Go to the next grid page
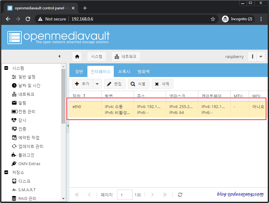 152,195
